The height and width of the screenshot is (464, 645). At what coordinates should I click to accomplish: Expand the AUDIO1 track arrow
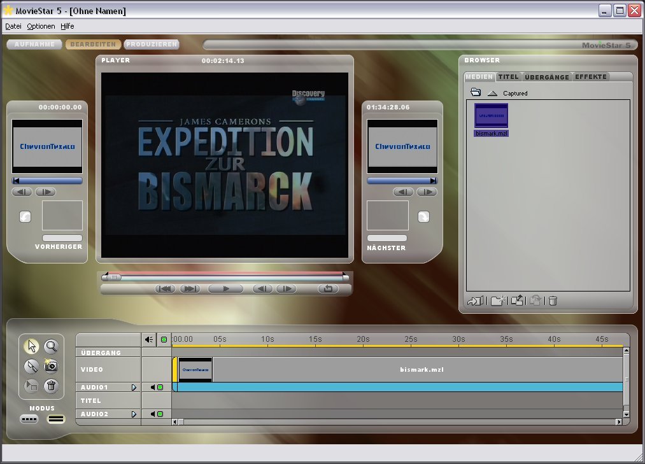click(134, 387)
